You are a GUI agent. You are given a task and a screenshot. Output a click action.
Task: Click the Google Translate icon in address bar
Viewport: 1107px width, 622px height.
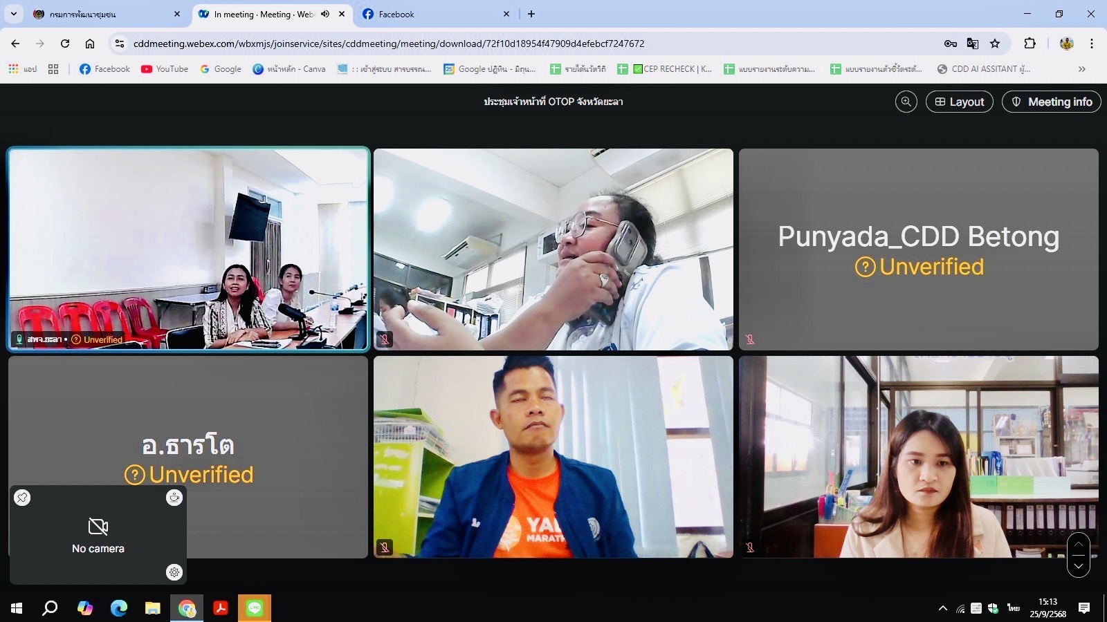point(973,44)
